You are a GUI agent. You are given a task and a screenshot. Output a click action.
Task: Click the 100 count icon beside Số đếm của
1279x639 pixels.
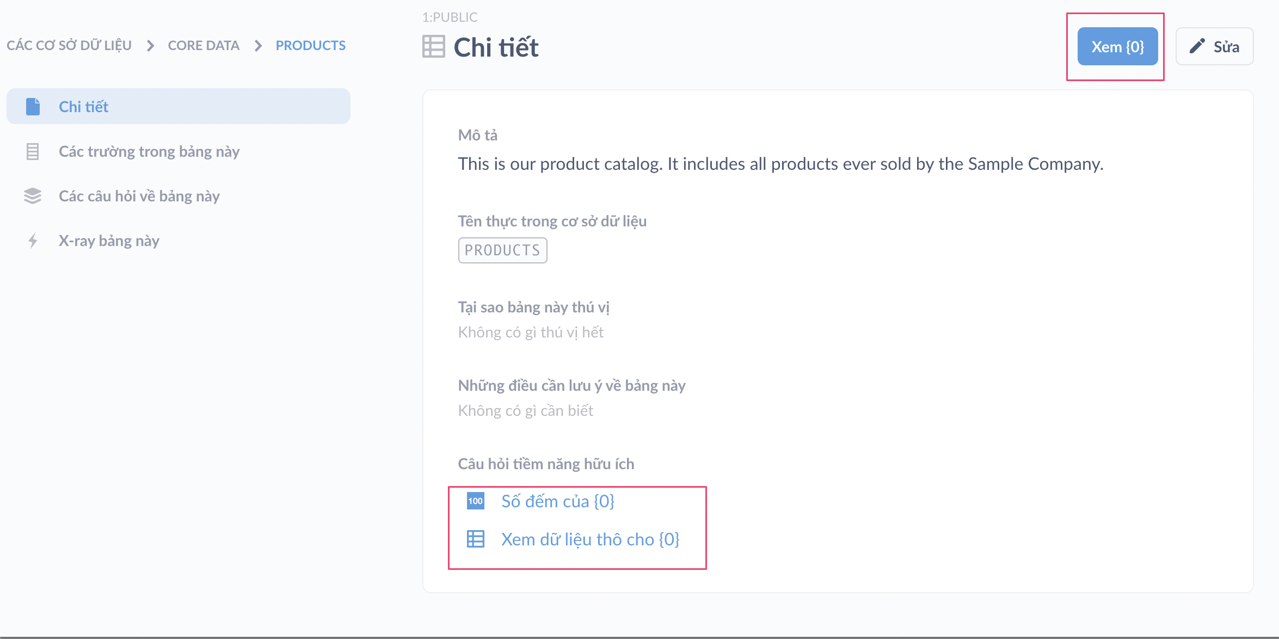pos(476,501)
